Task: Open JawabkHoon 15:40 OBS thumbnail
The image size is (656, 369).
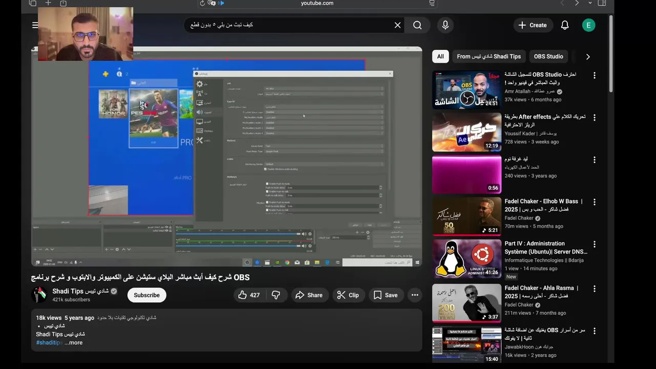Action: click(x=466, y=345)
